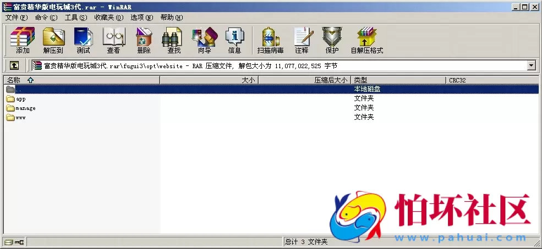Click the Find (查找) binoculars icon

(172, 37)
